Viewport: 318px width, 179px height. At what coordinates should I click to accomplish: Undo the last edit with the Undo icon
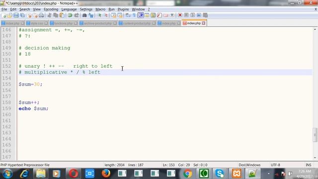coord(70,15)
